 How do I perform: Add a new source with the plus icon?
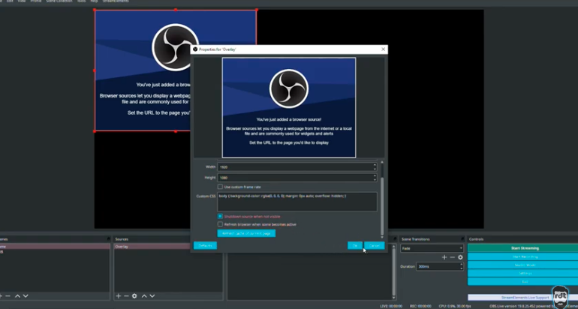(x=119, y=296)
